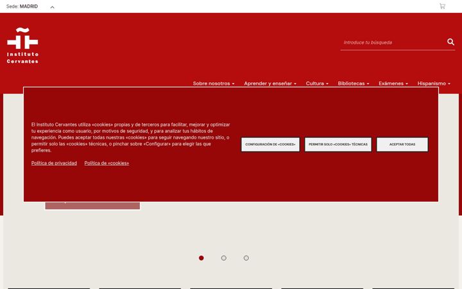Open the Política de privacidad link

click(54, 163)
